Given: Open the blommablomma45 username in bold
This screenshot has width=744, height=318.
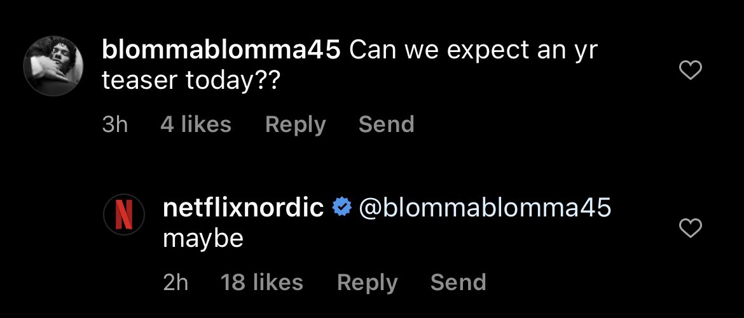Looking at the screenshot, I should pos(221,51).
